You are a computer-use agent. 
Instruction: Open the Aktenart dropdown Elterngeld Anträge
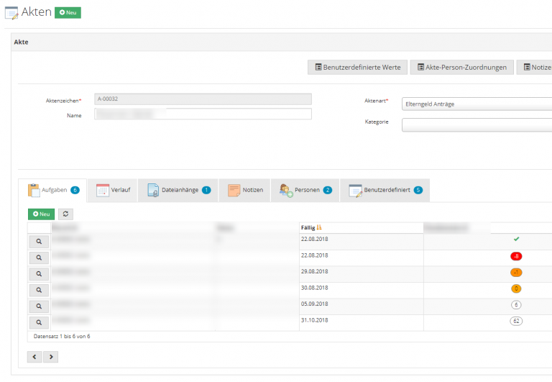coord(477,104)
